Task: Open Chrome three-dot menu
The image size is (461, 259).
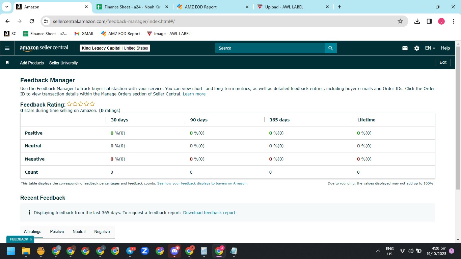Action: click(454, 21)
